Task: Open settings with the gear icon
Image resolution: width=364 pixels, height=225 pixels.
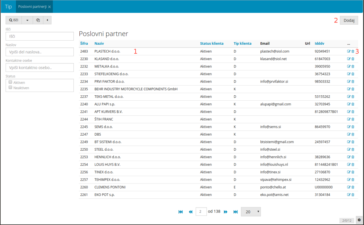Action: [359, 220]
